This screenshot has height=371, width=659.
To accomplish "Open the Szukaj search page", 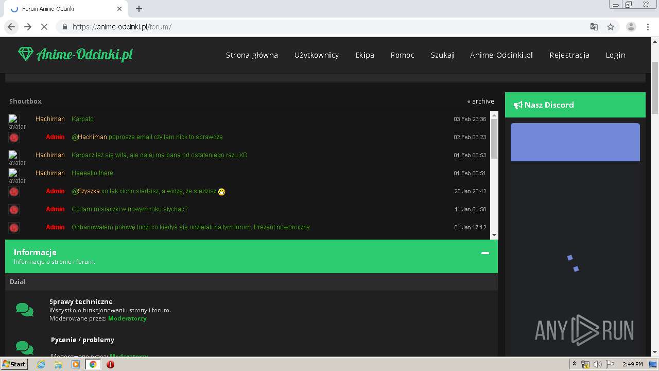I will [442, 55].
